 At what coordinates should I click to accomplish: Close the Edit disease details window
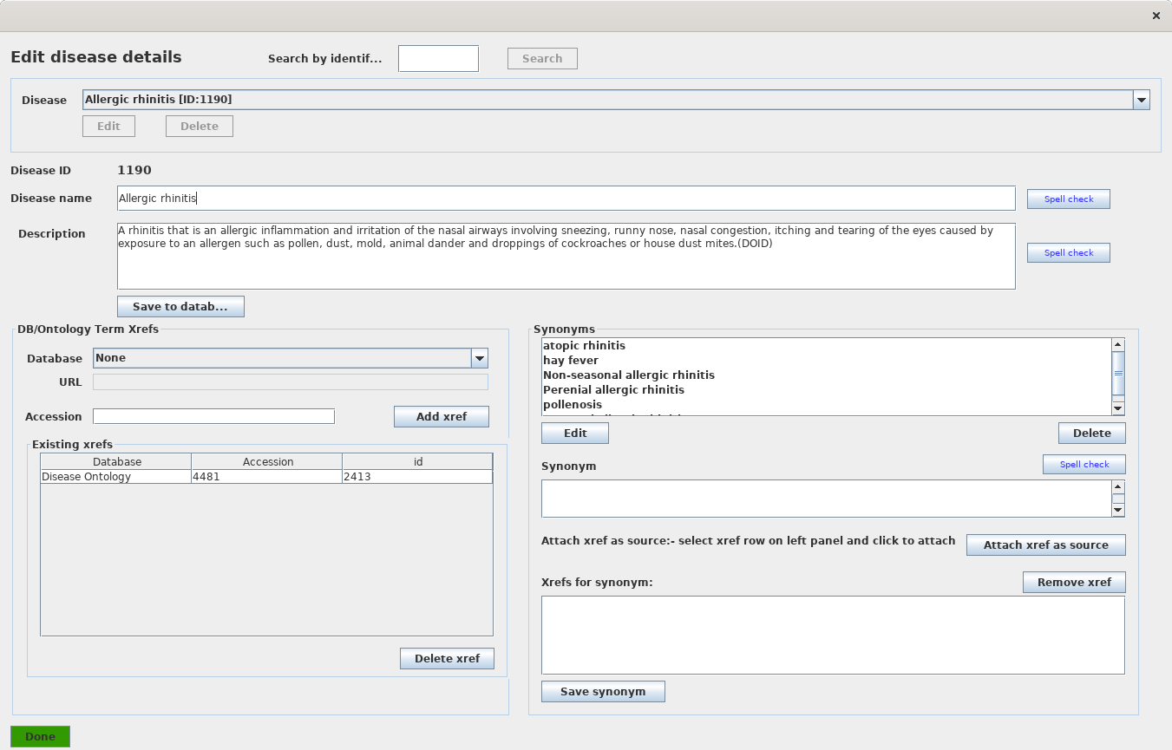coord(1156,16)
